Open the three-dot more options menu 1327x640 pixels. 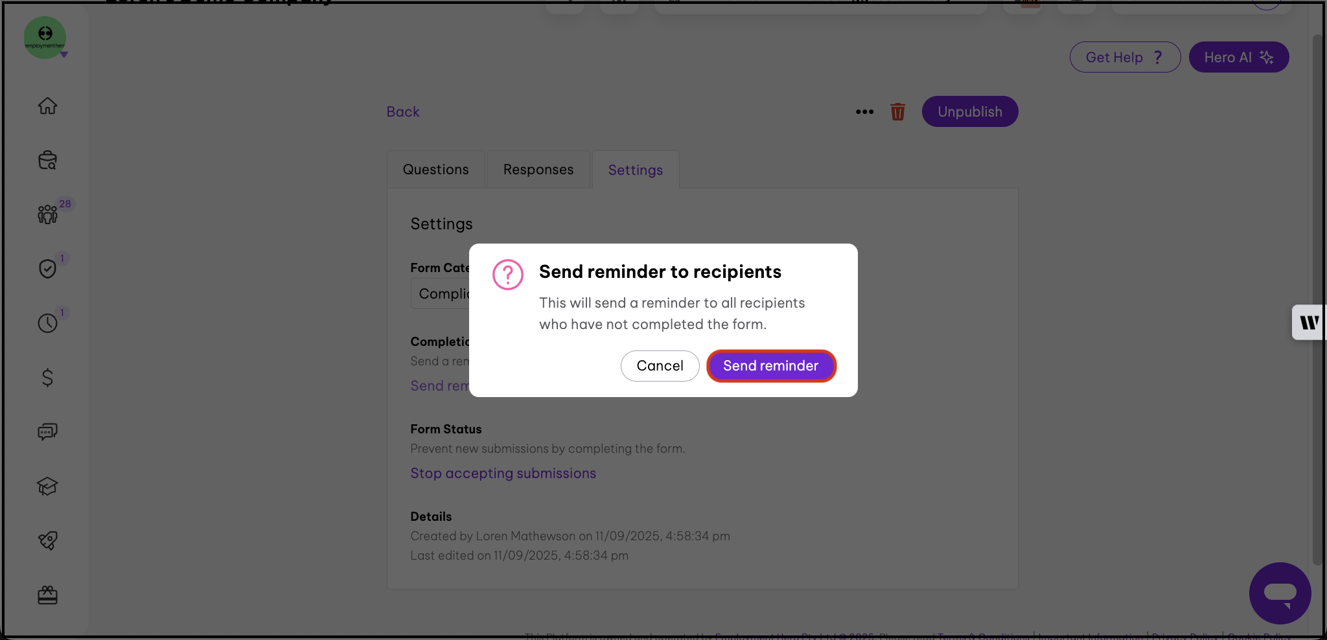tap(864, 112)
